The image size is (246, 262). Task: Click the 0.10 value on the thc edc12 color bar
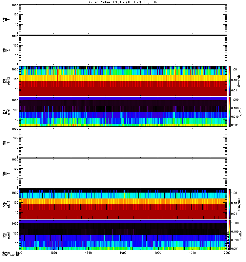tap(234, 203)
